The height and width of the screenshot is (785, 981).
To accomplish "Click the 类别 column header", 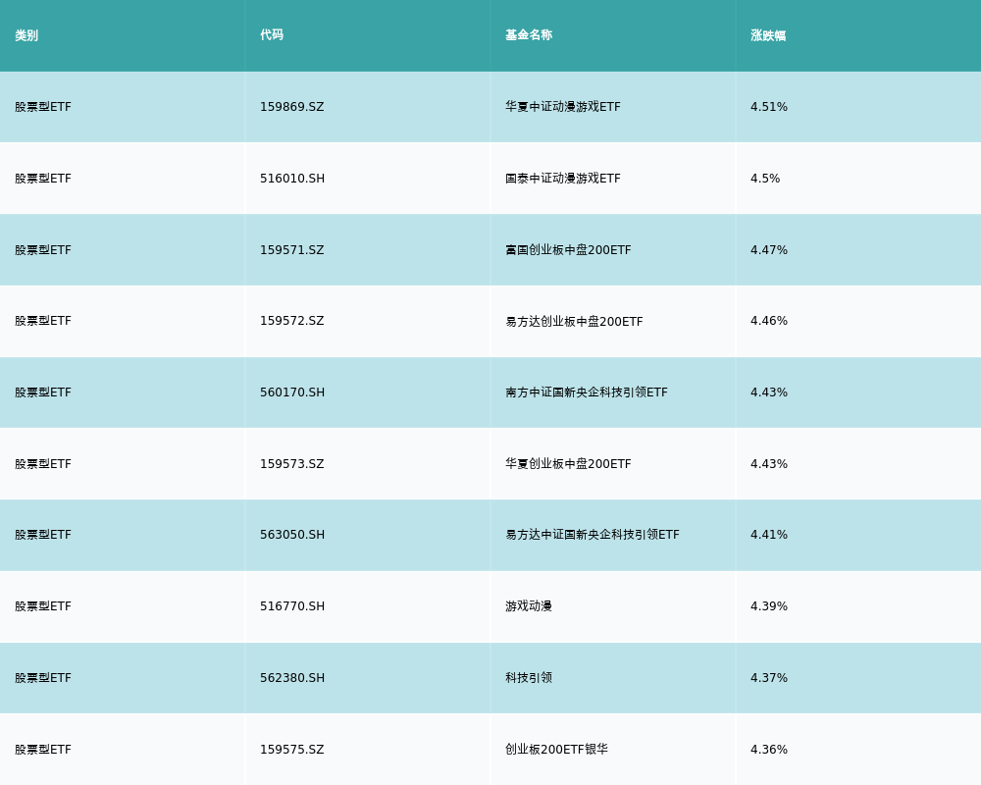I will click(26, 35).
